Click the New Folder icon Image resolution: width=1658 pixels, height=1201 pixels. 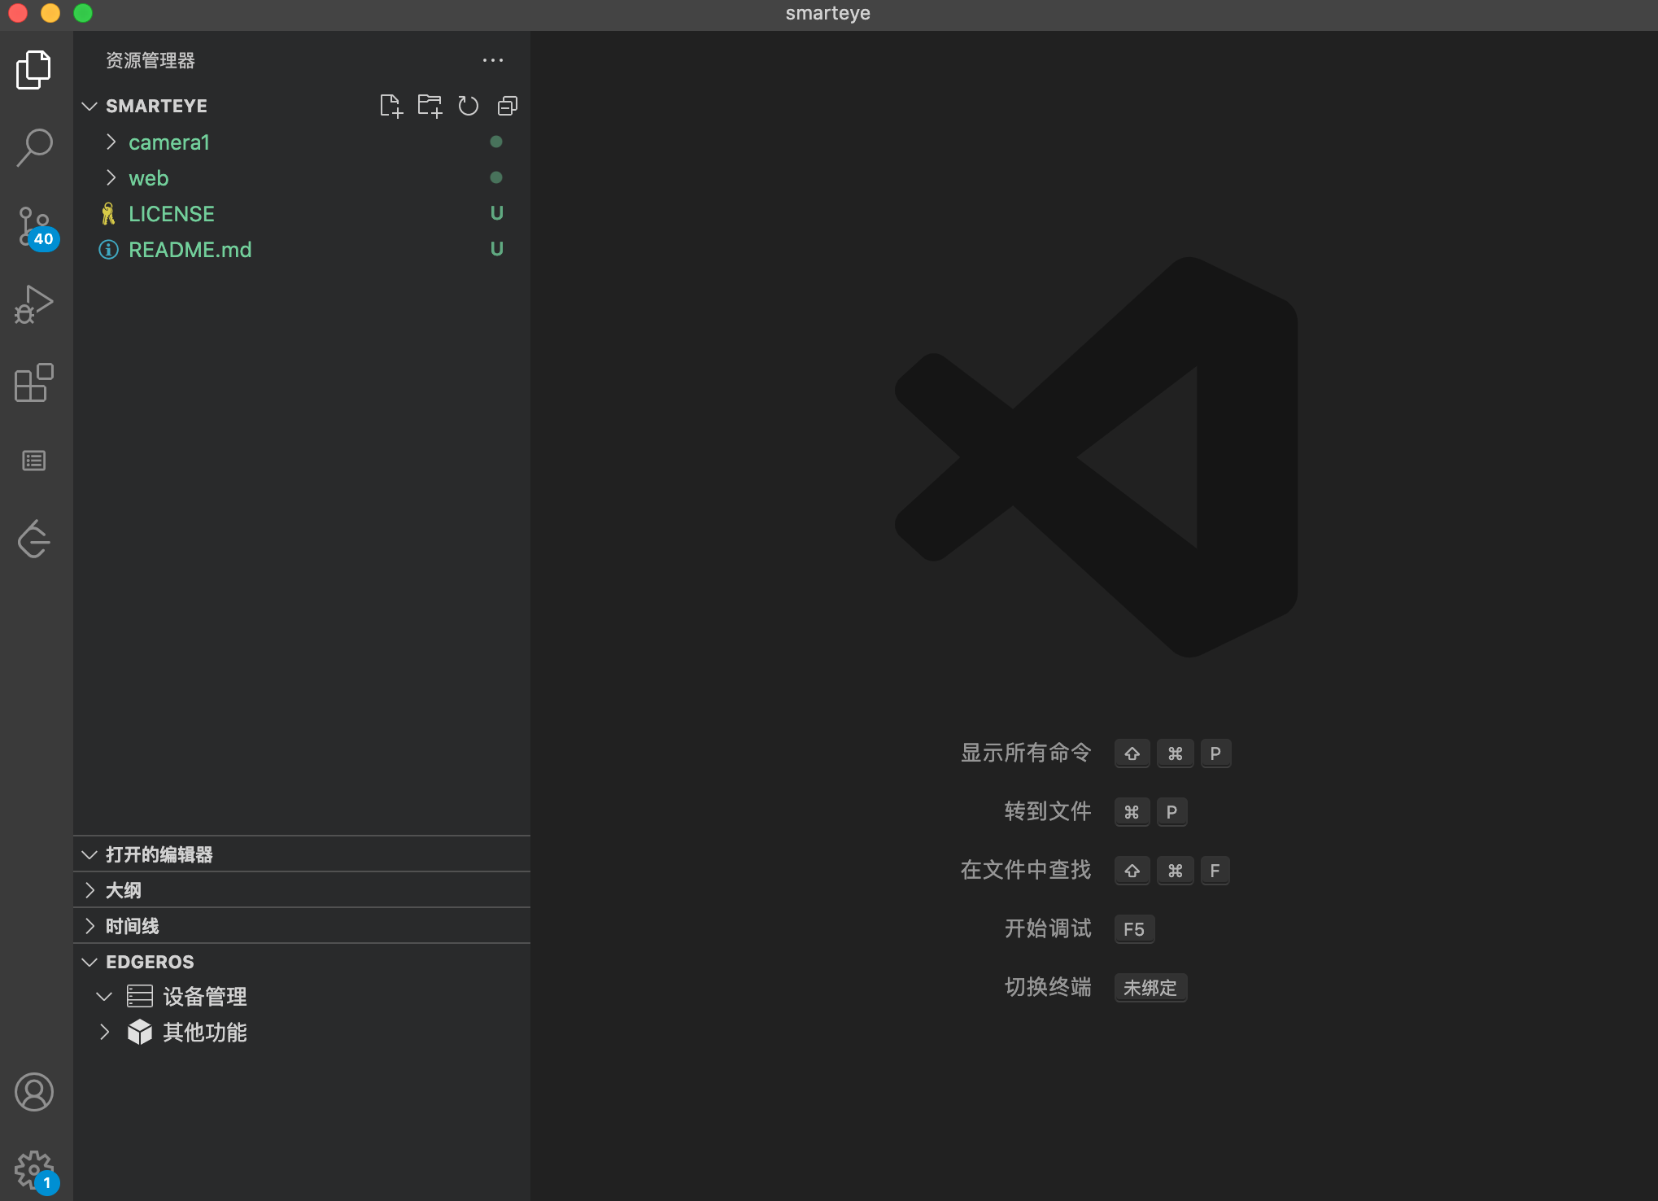[430, 106]
